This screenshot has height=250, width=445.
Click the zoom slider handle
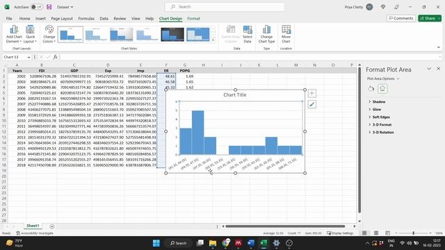pos(414,233)
